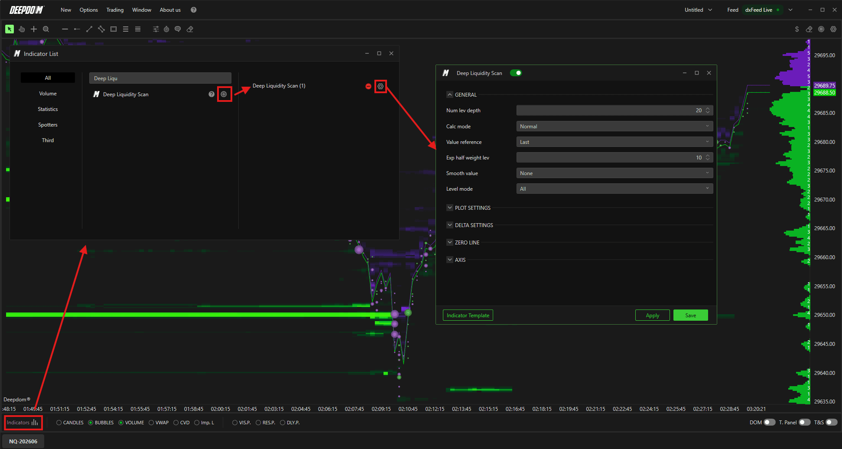Viewport: 842px width, 449px height.
Task: Activate the crosshair tool in toolbar
Action: (x=34, y=29)
